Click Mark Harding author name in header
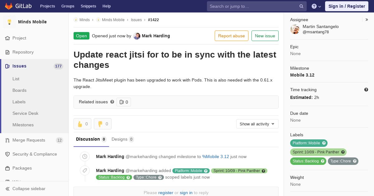The image size is (374, 196). [156, 36]
